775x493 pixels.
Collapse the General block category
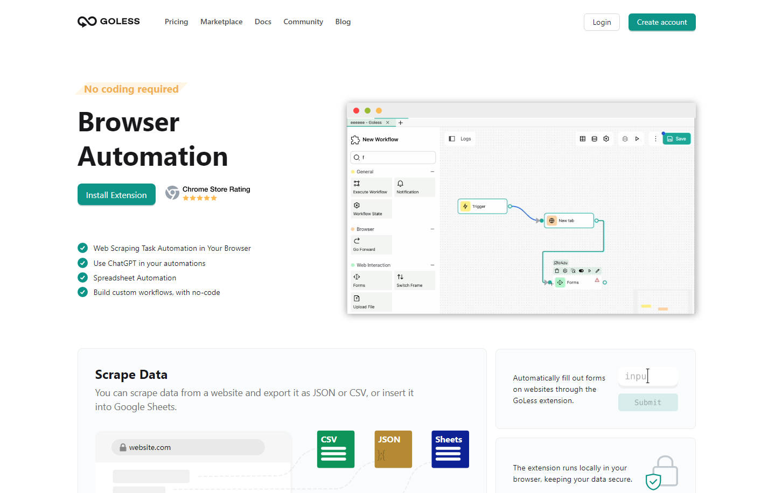[x=432, y=172]
